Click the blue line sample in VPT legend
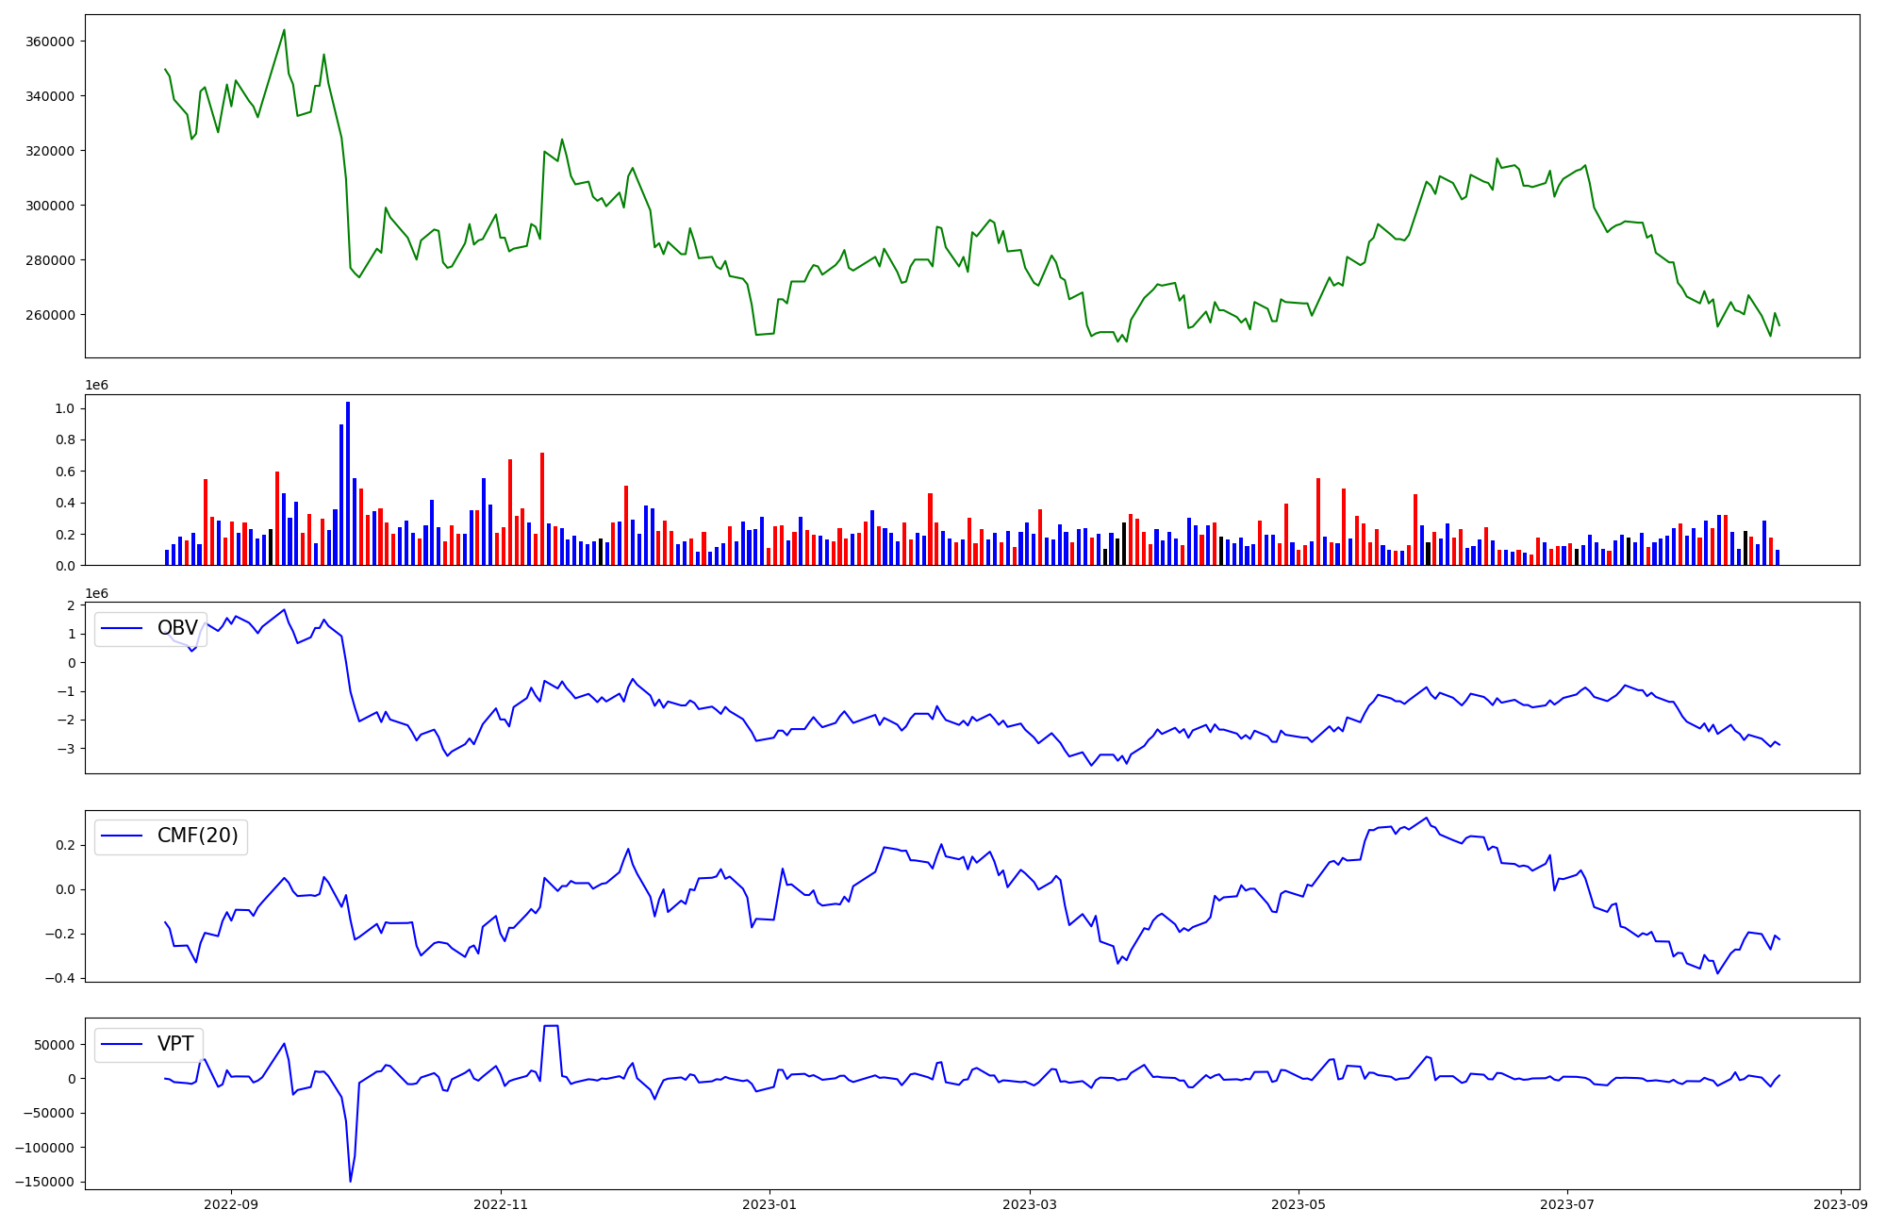1886x1226 pixels. 122,1044
